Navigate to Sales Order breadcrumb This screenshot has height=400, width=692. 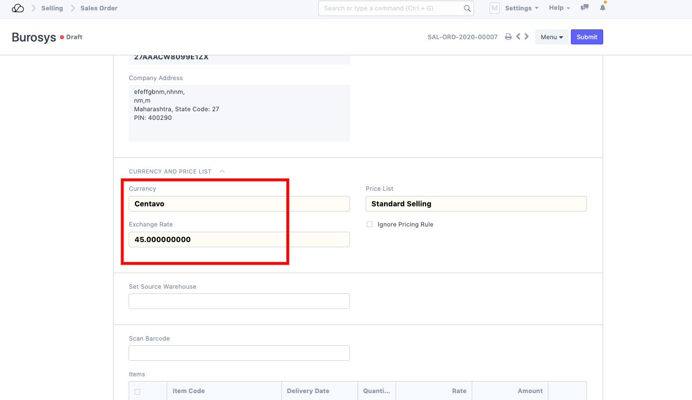tap(99, 8)
